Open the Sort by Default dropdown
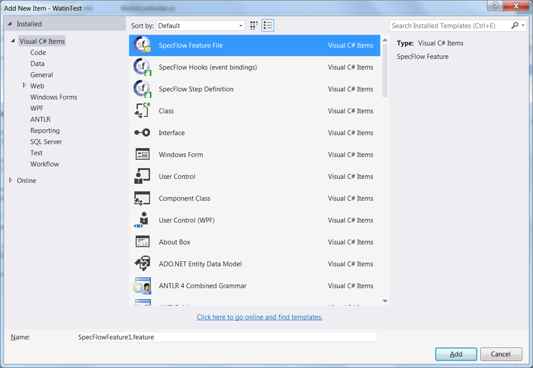This screenshot has width=533, height=368. coord(200,26)
